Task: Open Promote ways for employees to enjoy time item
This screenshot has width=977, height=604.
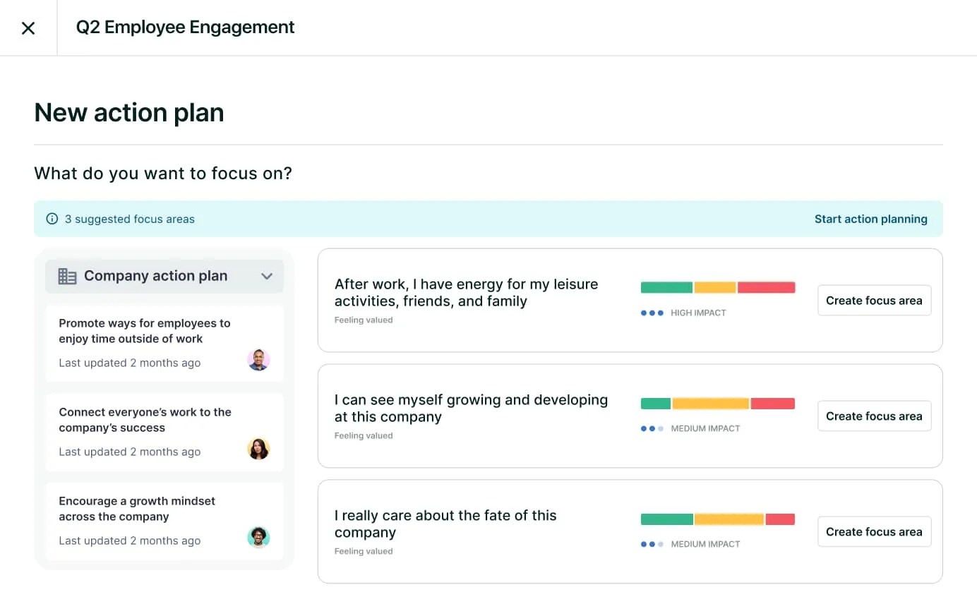Action: point(145,331)
